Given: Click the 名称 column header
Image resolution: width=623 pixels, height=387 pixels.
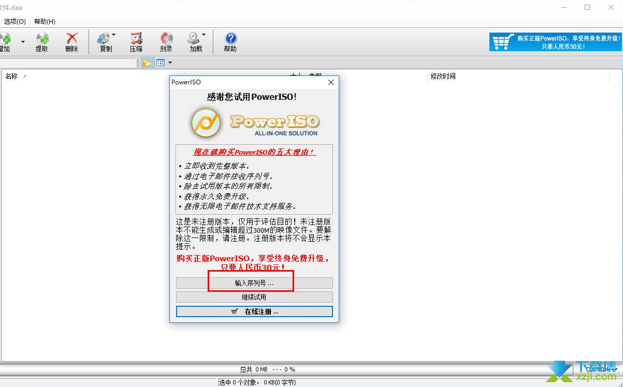Looking at the screenshot, I should point(11,76).
